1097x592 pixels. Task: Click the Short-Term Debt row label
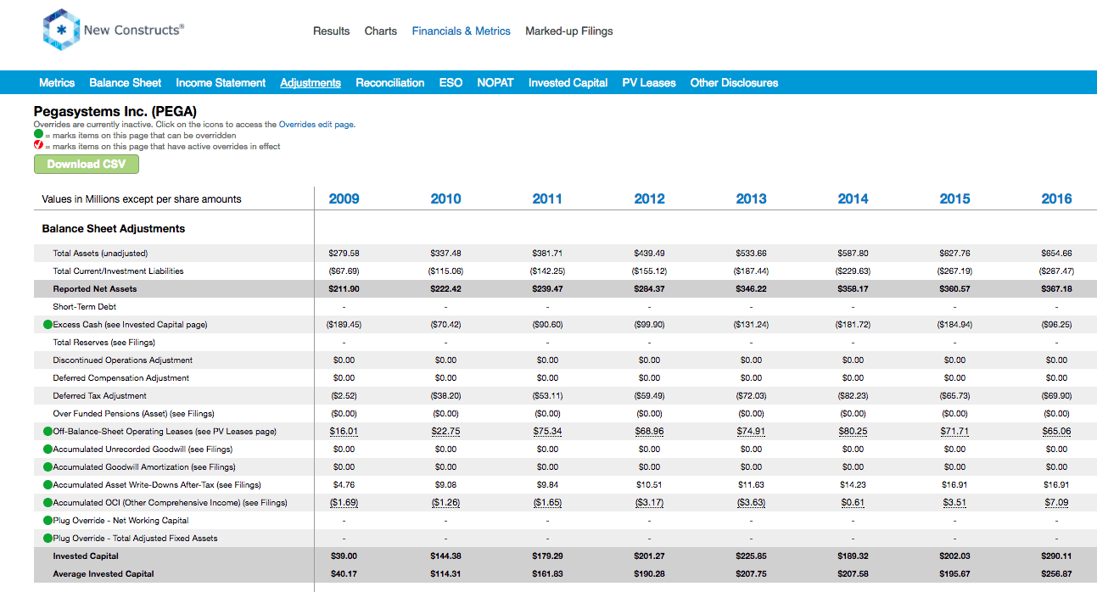(x=85, y=307)
